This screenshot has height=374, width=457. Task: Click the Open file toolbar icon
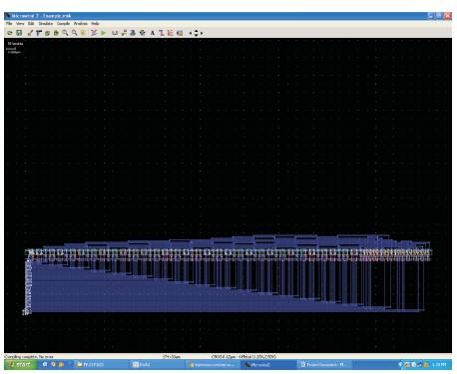click(10, 33)
